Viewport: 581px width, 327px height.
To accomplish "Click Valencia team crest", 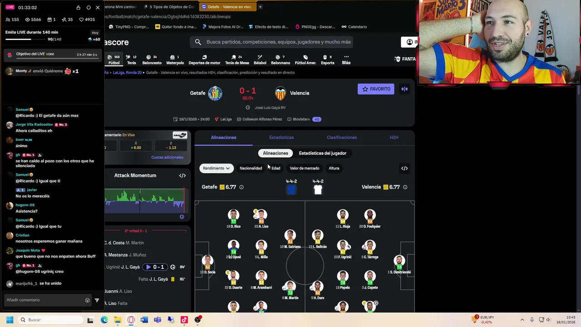I will point(281,93).
